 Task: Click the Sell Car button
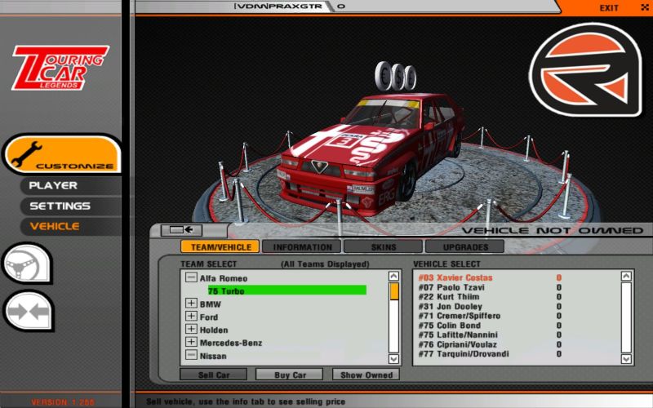coord(213,375)
